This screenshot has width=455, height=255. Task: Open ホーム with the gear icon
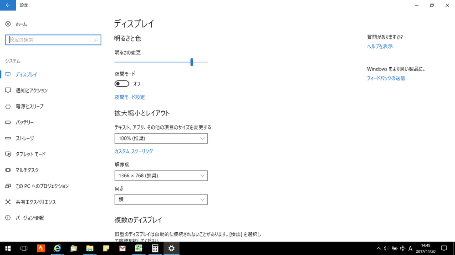pos(16,24)
